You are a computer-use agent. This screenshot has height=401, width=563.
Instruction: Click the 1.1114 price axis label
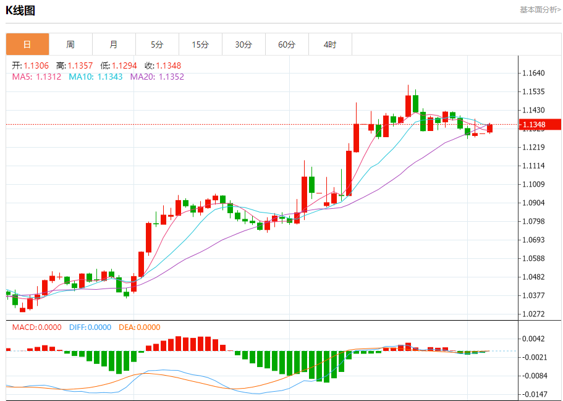(533, 166)
